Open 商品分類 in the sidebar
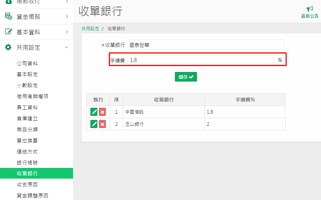Image resolution: width=321 pixels, height=200 pixels. tap(27, 130)
